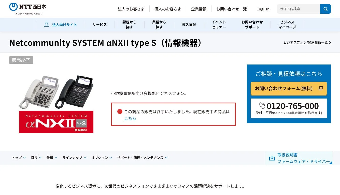Viewport: 340px width, 195px height.
Task: Expand the 仕様 section dropdown
Action: click(x=52, y=158)
